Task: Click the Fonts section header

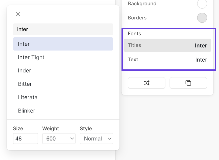Action: (134, 33)
